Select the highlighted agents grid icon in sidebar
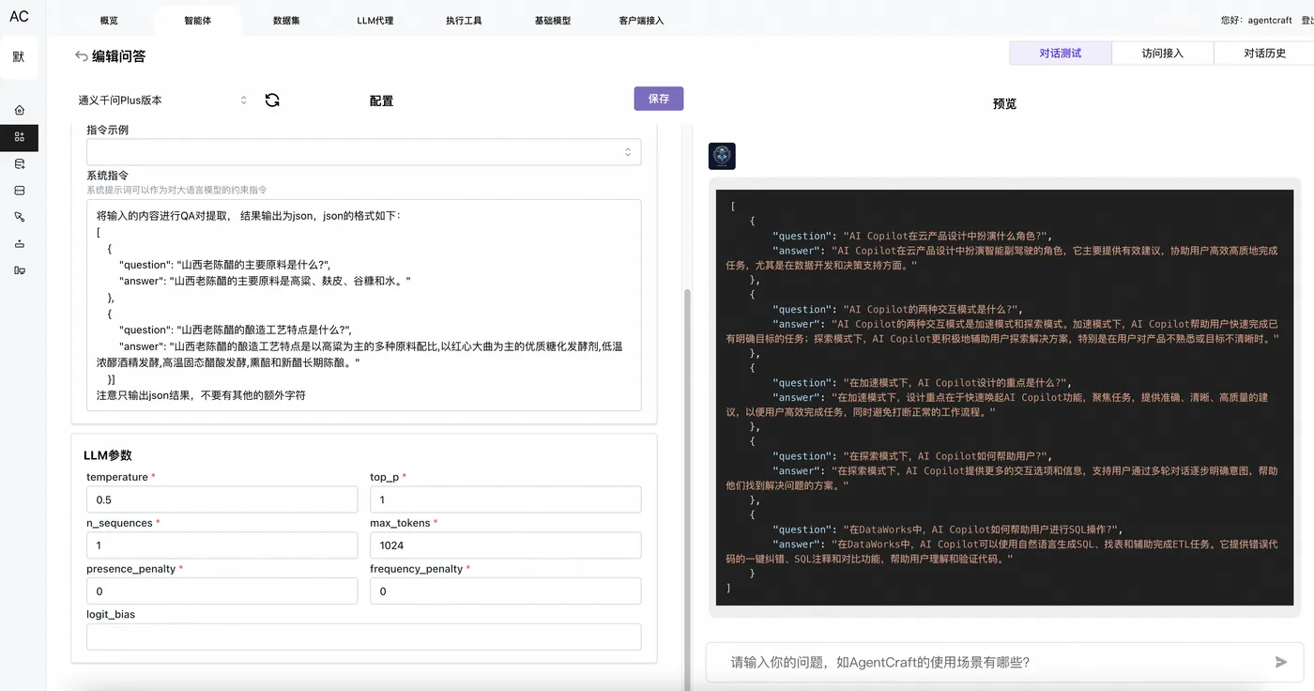Screen dimensions: 1314x691 click(19, 137)
